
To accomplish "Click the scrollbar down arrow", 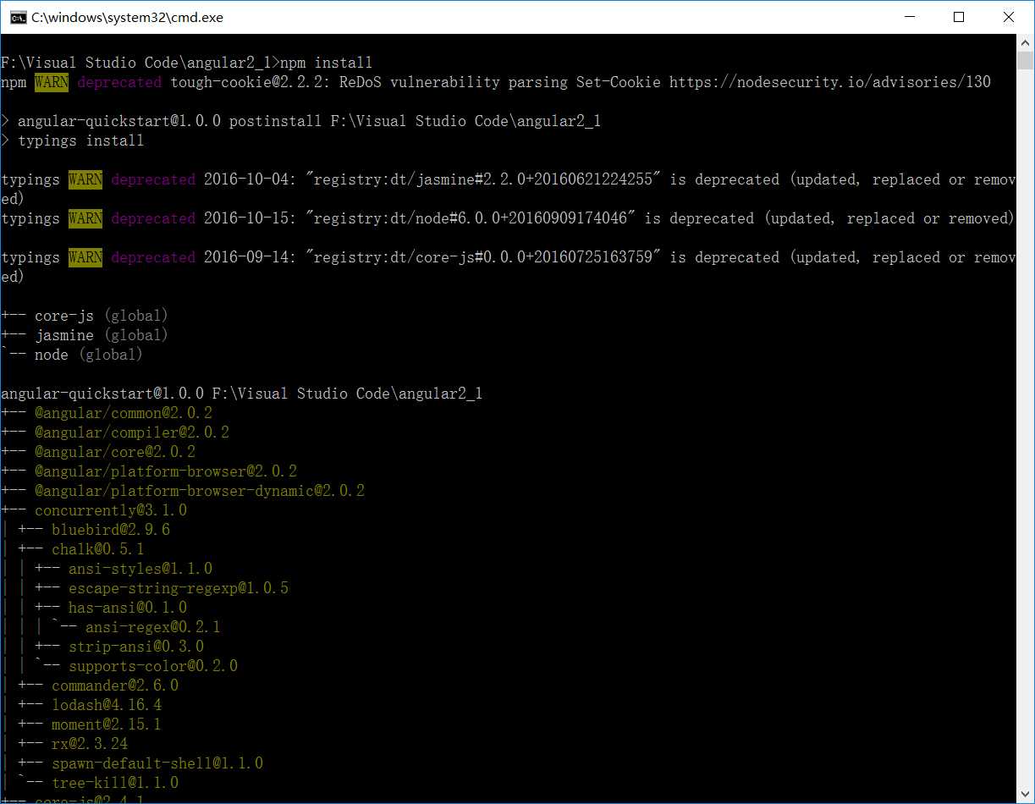I will coord(1025,795).
